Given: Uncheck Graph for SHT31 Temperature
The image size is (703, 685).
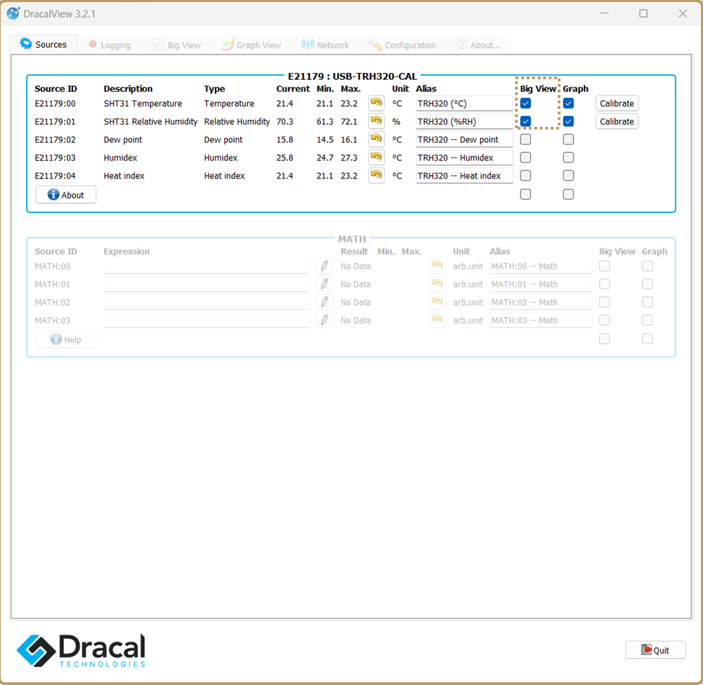Looking at the screenshot, I should pos(569,103).
